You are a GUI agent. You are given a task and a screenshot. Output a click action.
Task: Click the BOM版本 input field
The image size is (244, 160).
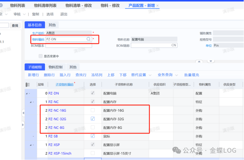click(x=68, y=46)
